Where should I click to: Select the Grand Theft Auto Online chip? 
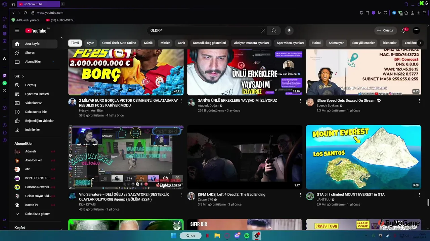pyautogui.click(x=119, y=43)
